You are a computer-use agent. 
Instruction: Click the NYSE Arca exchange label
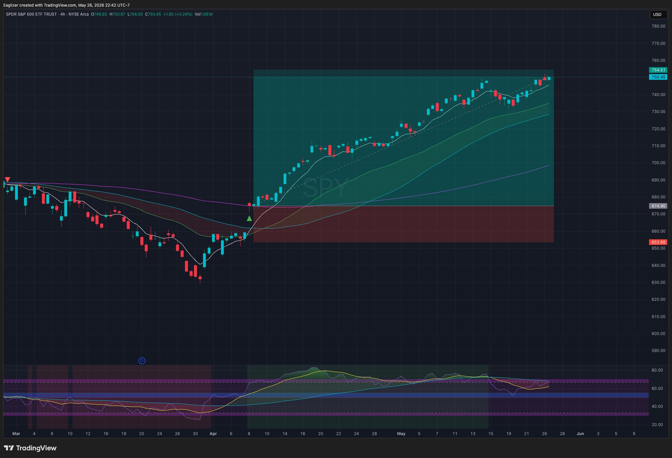[x=79, y=14]
